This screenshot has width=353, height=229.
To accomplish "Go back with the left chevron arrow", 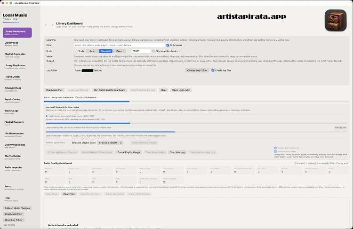I will pos(46,25).
